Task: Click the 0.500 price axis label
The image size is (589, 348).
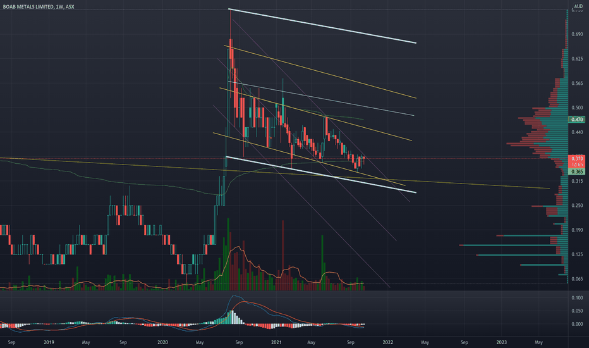Action: click(578, 108)
